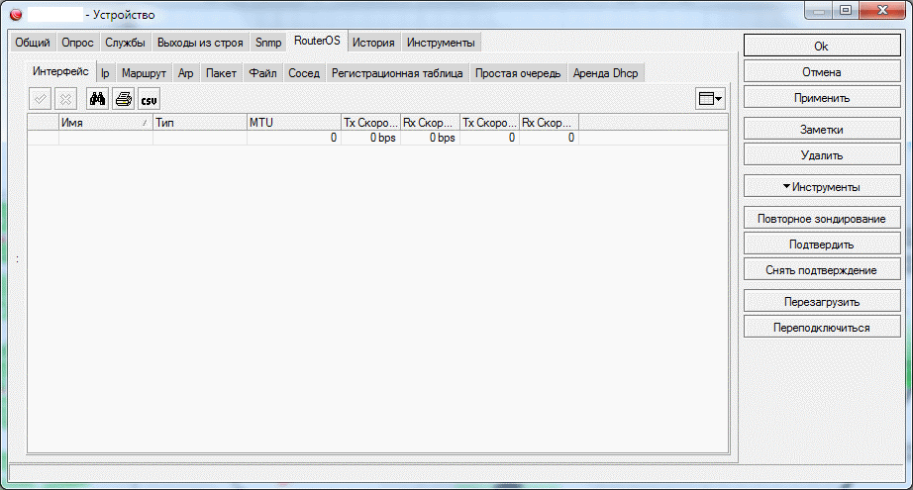
Task: Sort by the Имя column header
Action: click(x=105, y=122)
